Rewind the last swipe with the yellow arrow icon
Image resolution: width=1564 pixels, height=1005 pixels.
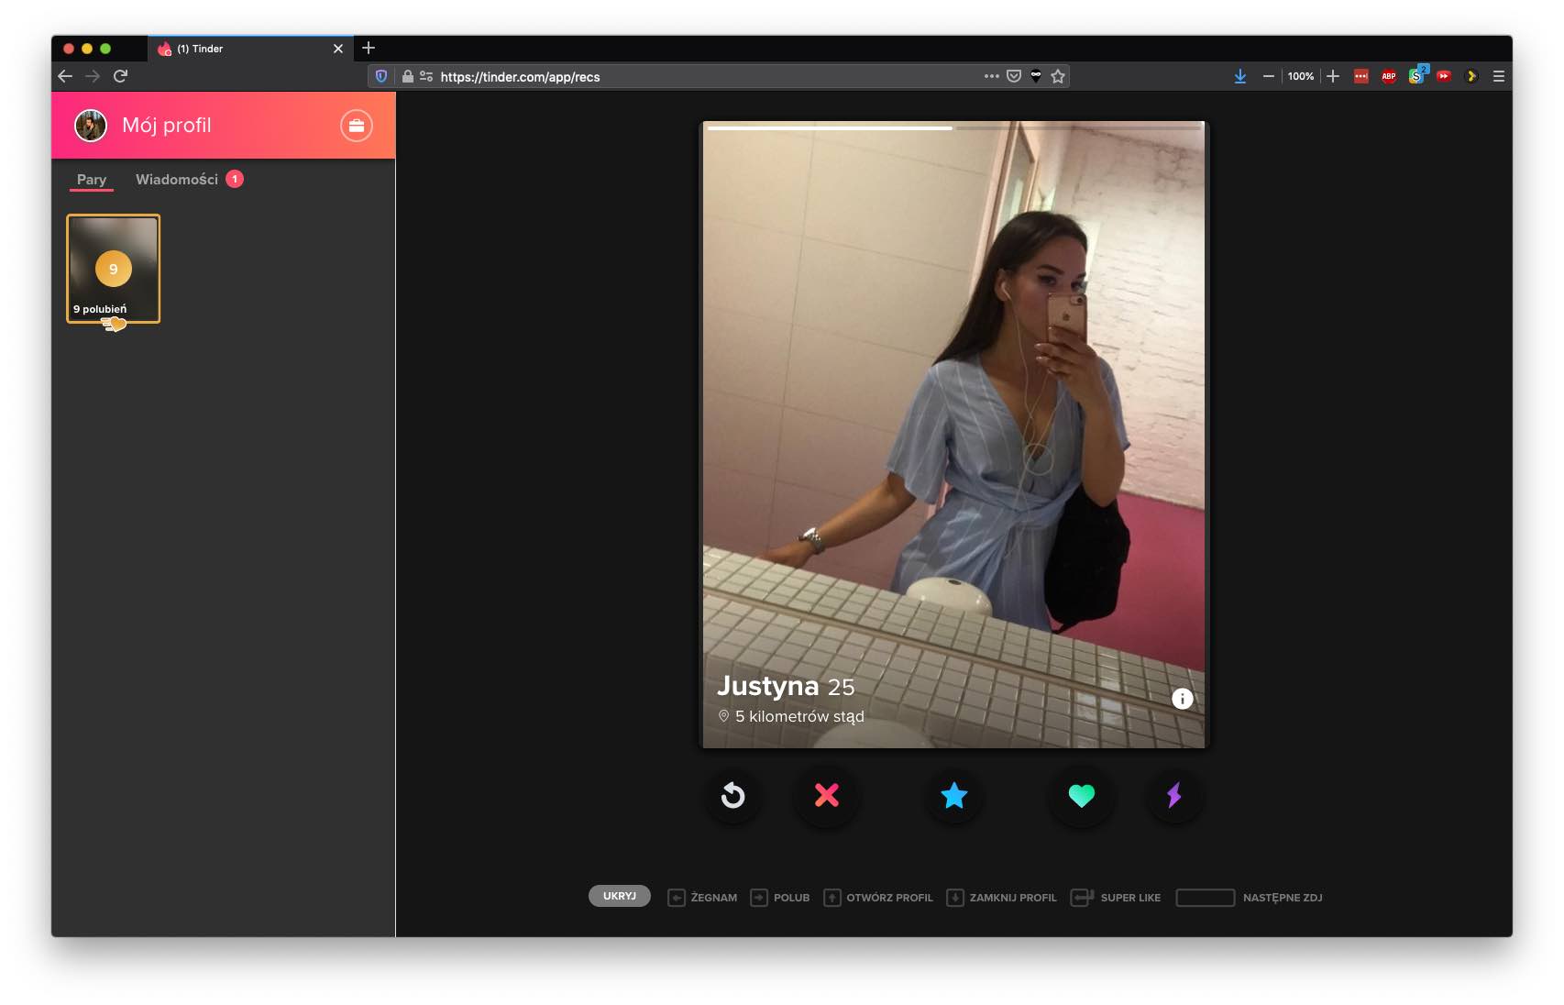(732, 797)
